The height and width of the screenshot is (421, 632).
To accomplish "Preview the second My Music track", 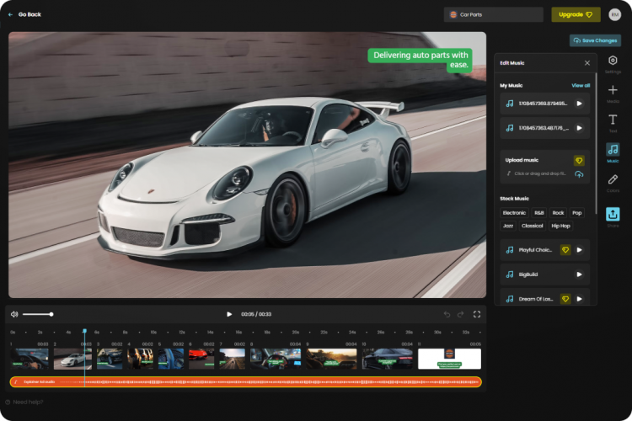I will pos(579,128).
